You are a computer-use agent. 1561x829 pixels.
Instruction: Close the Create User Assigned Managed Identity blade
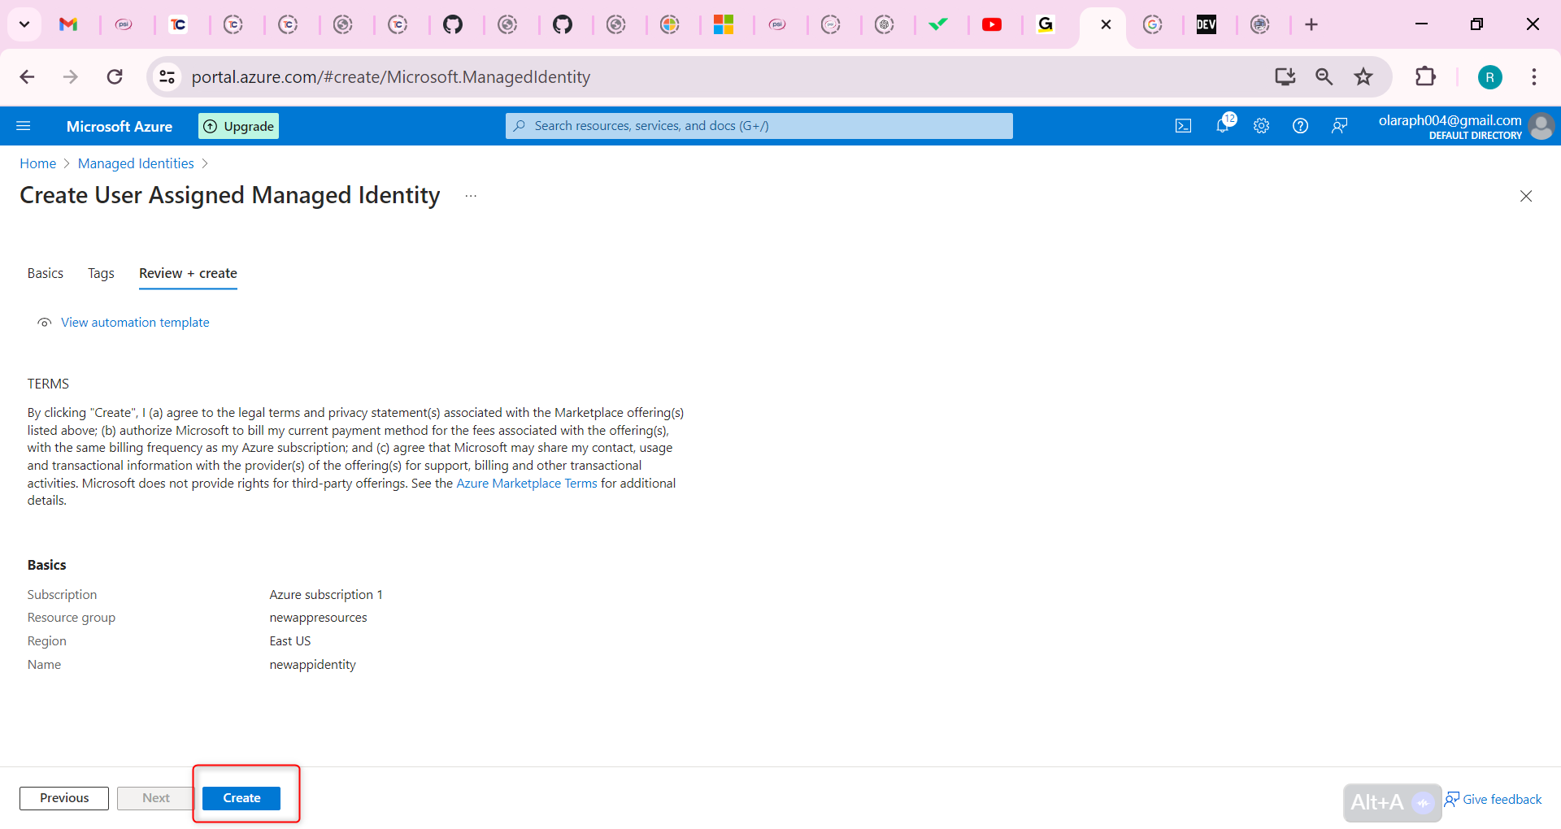(1526, 196)
